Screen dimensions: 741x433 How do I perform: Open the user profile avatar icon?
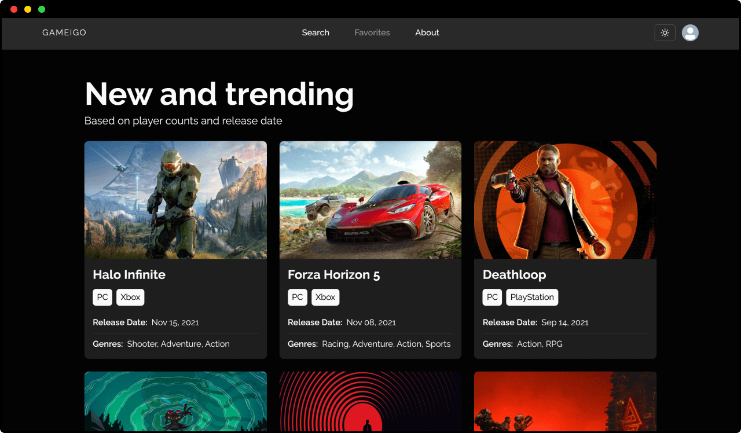(690, 32)
